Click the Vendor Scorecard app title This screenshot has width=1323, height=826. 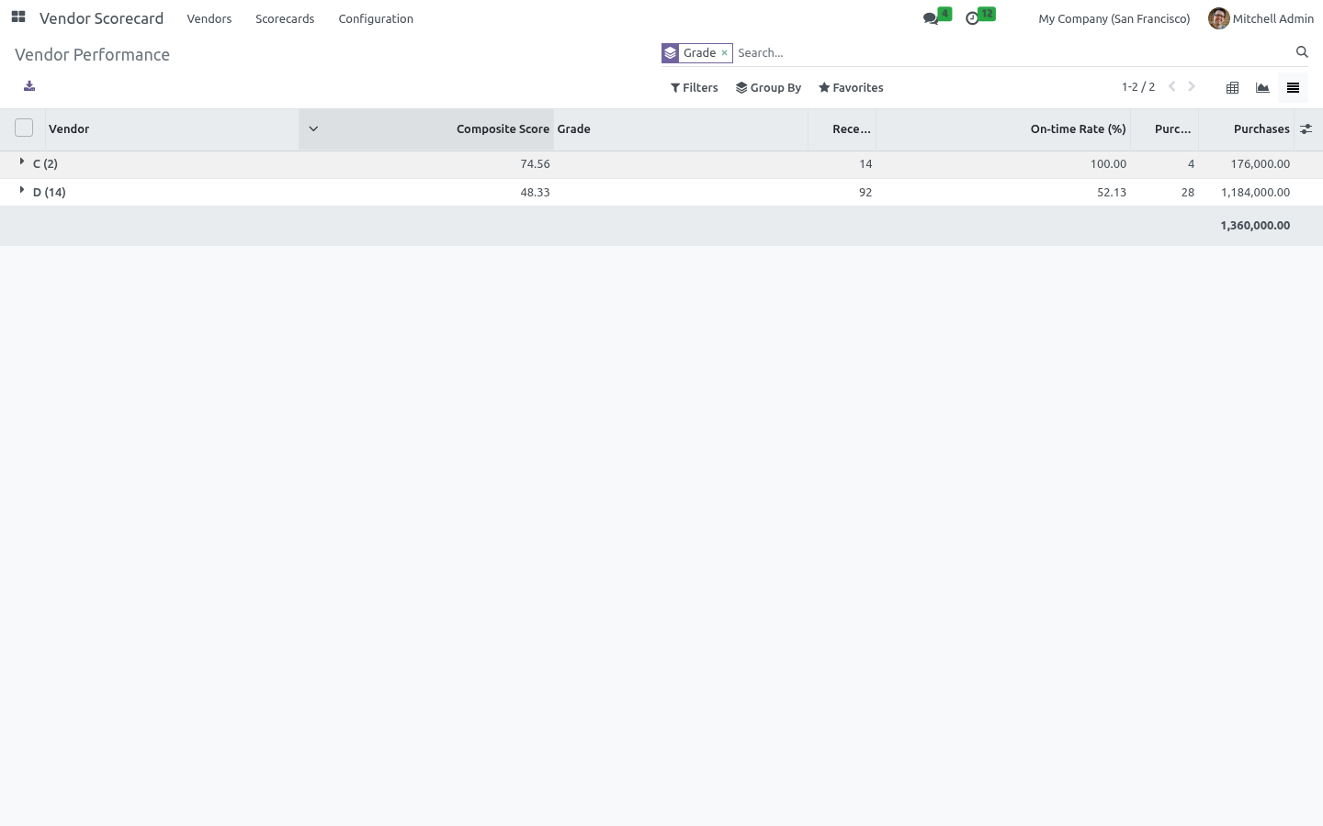coord(101,18)
